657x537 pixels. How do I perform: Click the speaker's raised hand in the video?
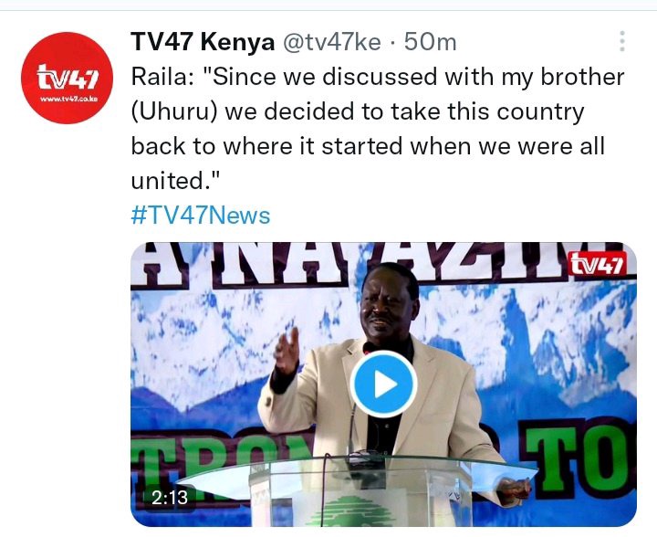287,350
